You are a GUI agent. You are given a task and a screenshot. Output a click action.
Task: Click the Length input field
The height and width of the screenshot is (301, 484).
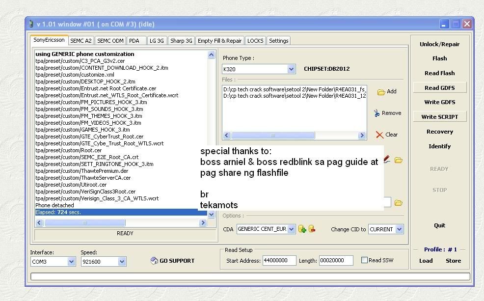tap(336, 260)
